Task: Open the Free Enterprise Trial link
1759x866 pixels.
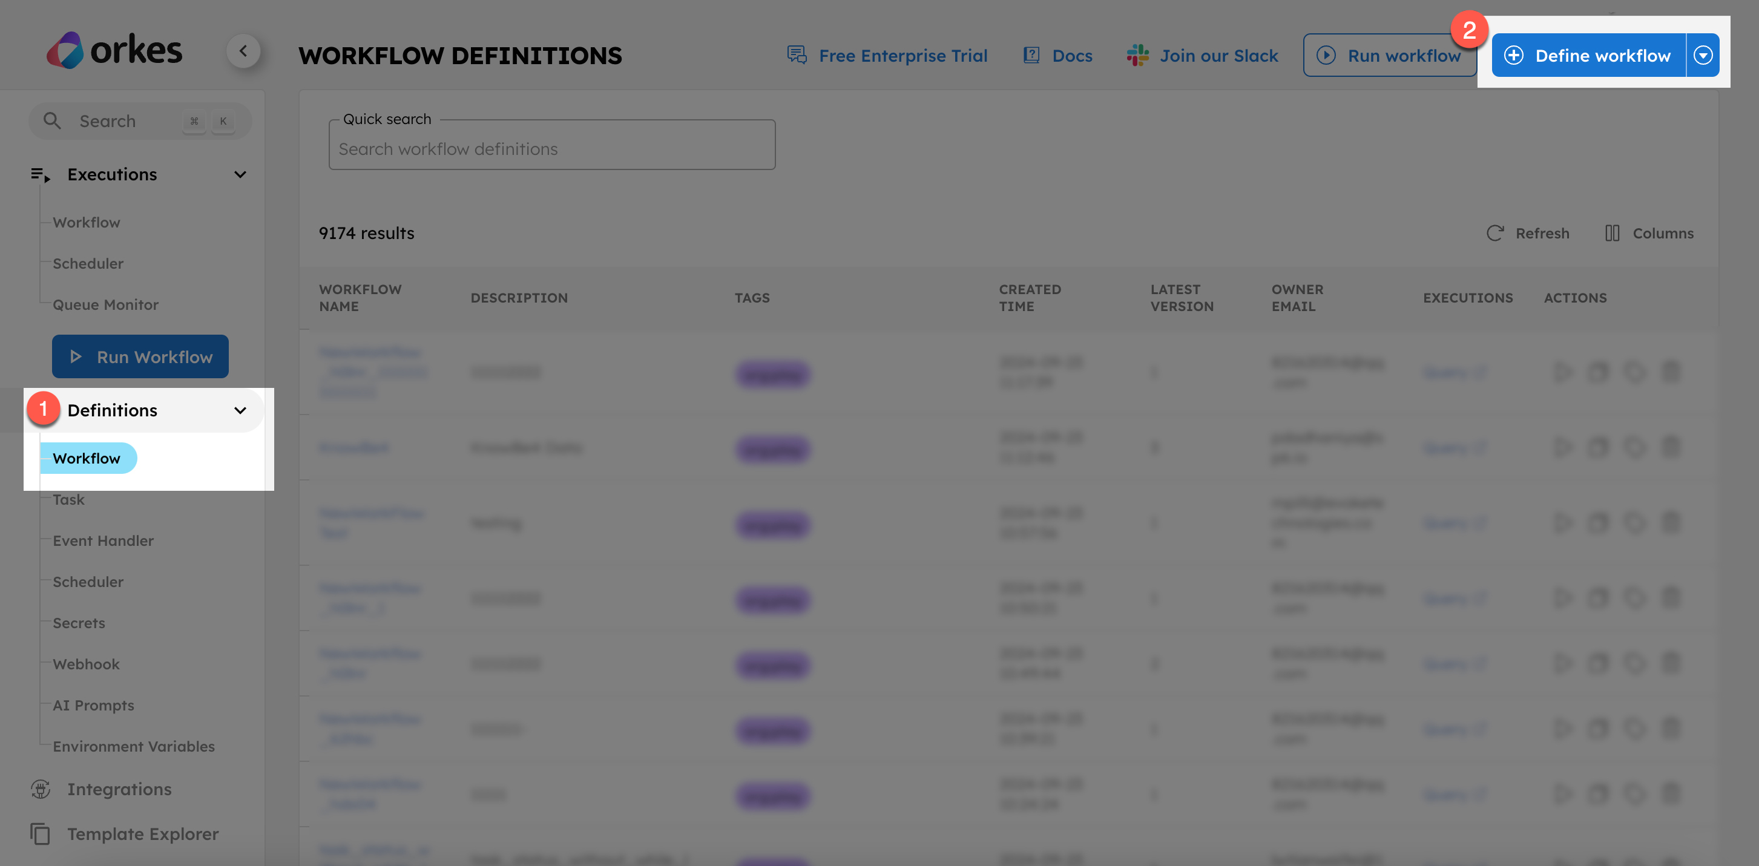Action: click(888, 55)
